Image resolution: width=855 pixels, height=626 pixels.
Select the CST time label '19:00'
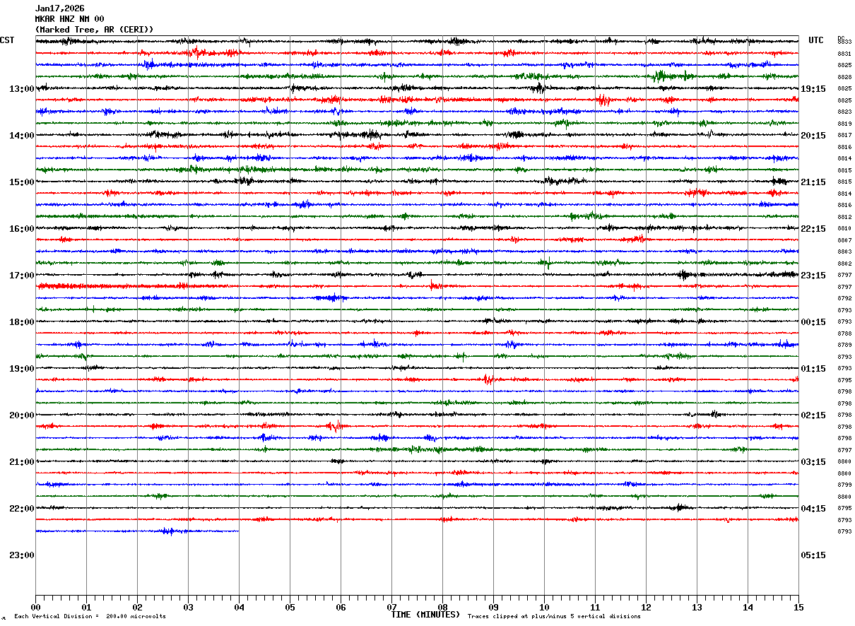22,369
